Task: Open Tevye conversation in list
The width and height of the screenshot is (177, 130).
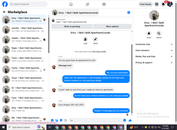Action: point(24,79)
